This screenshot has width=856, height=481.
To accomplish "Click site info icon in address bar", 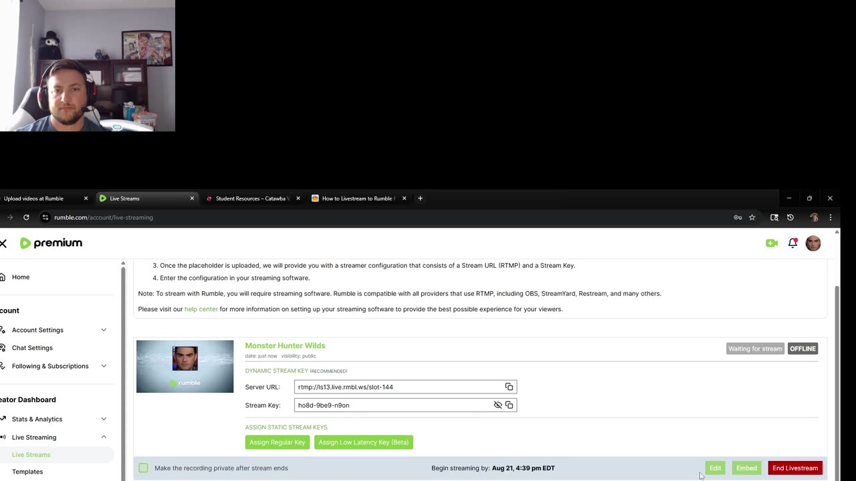I will pyautogui.click(x=45, y=217).
